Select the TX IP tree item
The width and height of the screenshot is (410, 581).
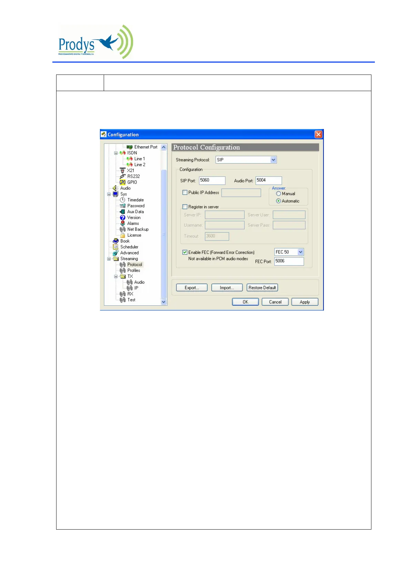click(136, 288)
